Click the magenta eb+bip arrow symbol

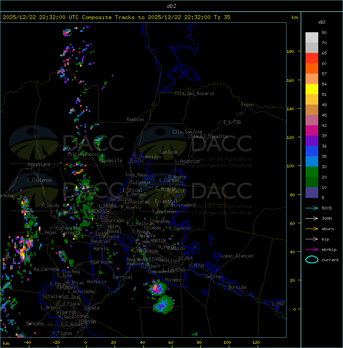[x=312, y=250]
